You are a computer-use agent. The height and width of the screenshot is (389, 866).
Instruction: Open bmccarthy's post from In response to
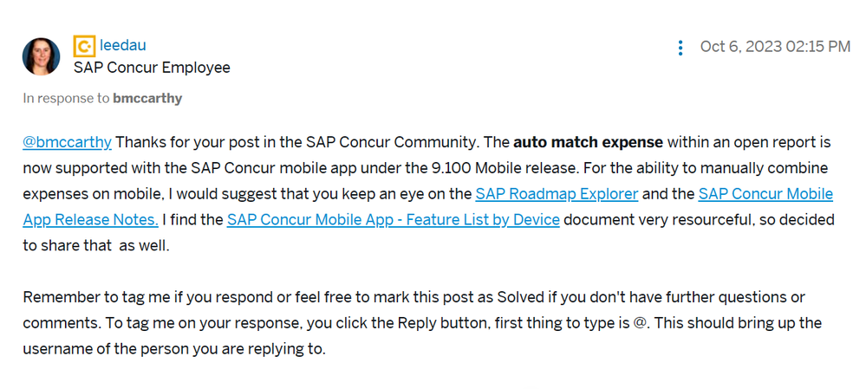coord(147,99)
